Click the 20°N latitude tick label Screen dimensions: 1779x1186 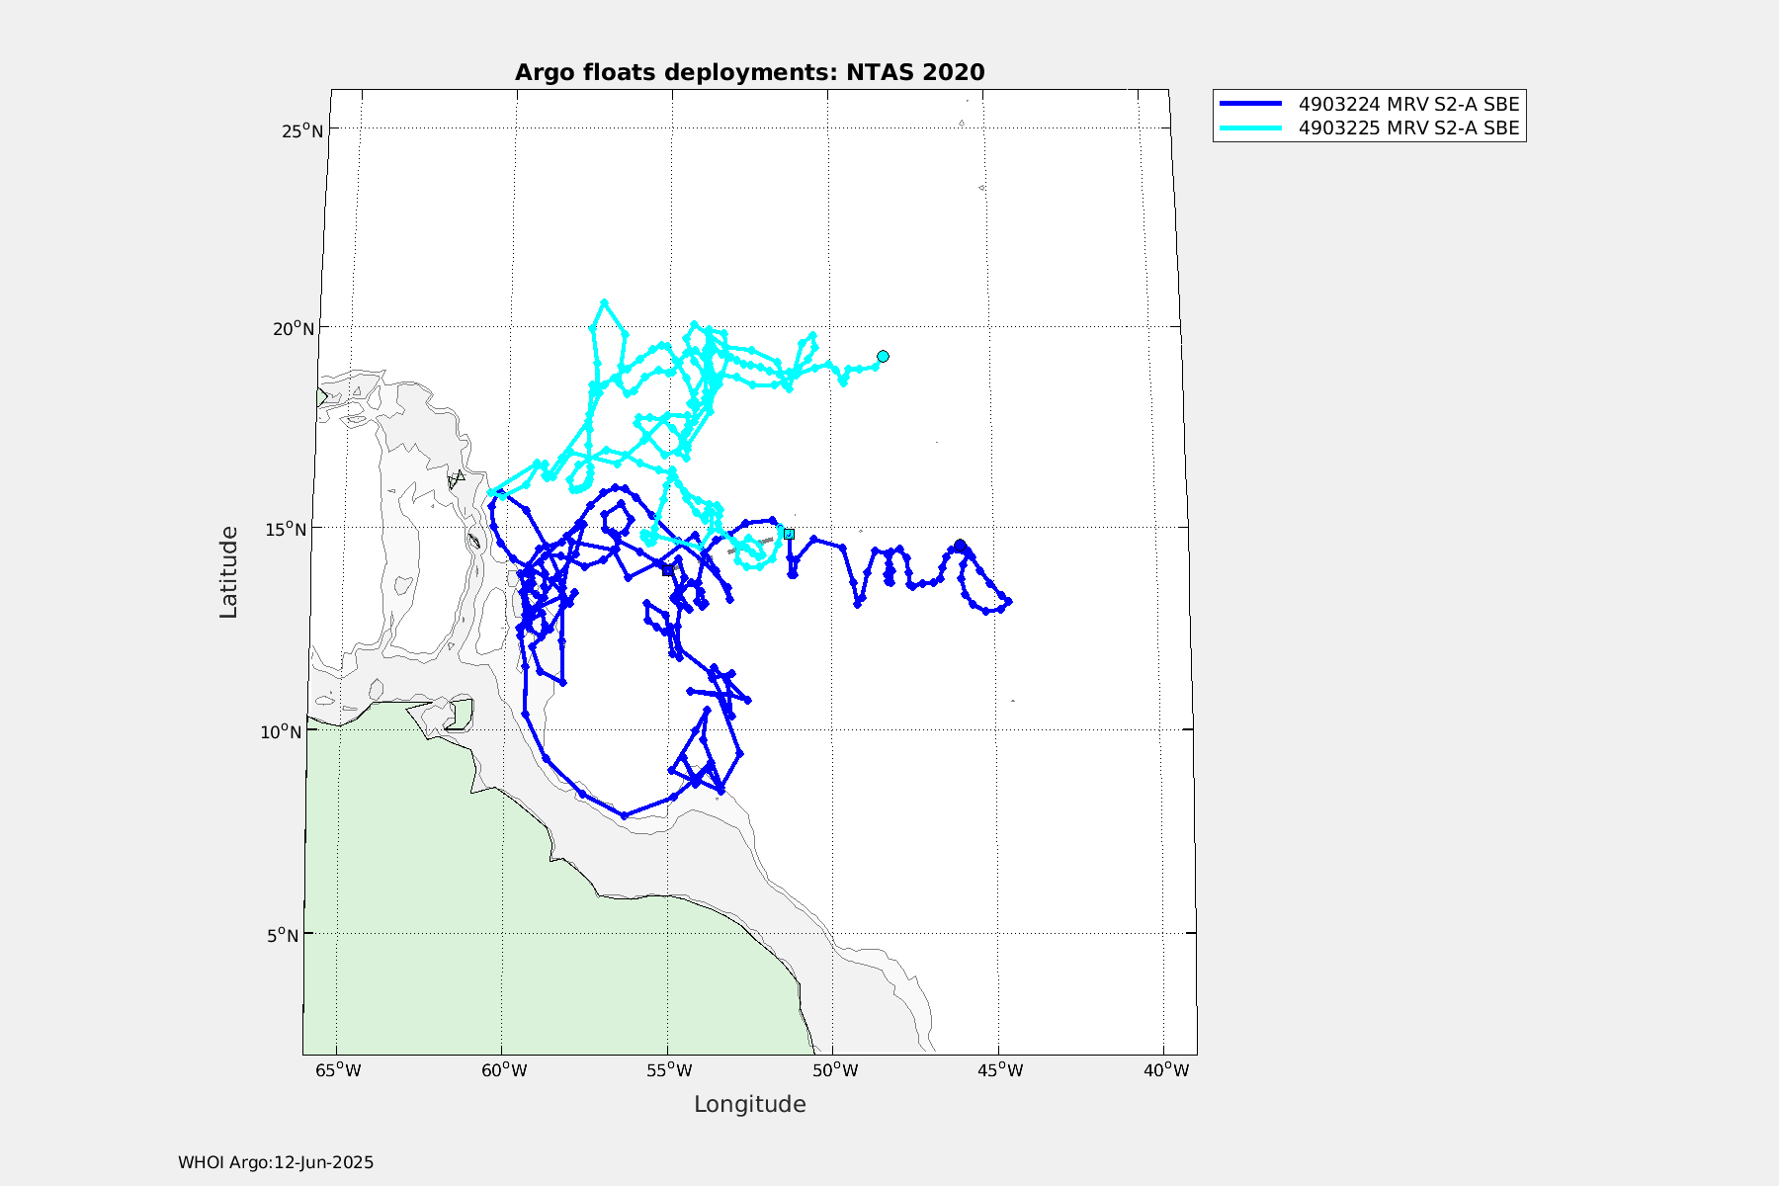pos(293,328)
